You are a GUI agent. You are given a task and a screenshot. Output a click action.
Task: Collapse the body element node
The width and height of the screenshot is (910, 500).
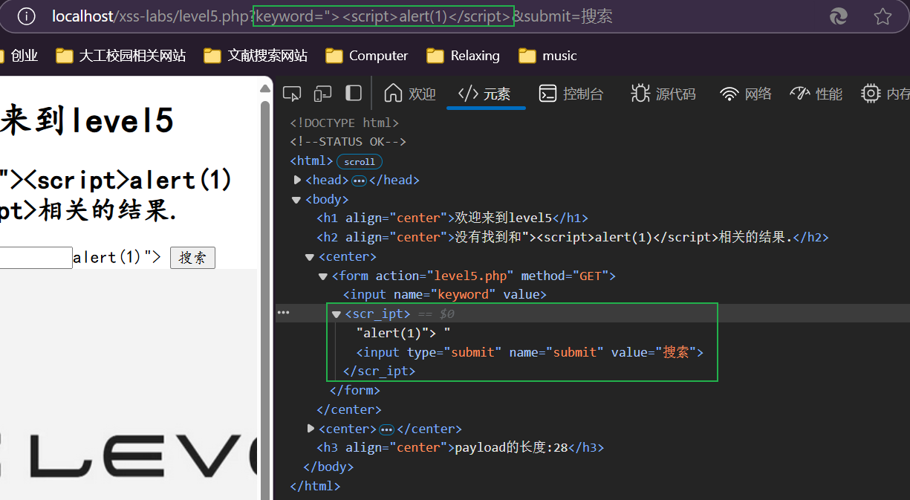[296, 199]
